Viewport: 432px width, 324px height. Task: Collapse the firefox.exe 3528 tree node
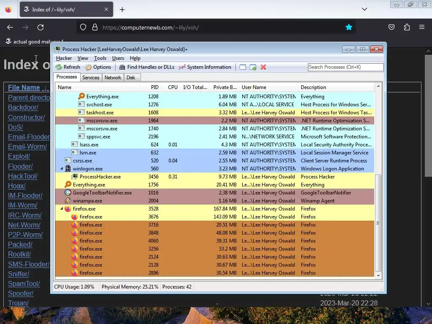[62, 209]
